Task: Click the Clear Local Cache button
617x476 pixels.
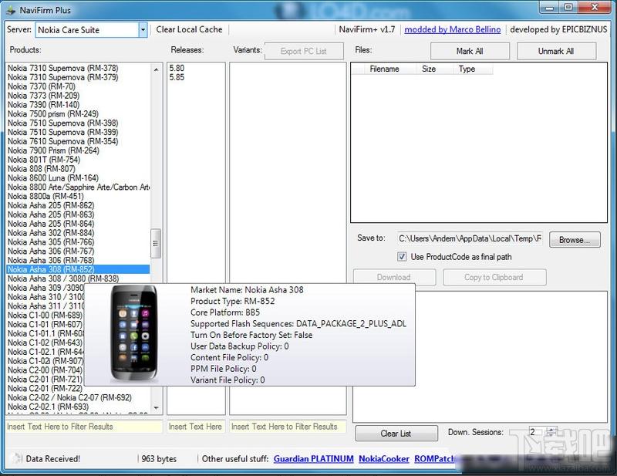Action: click(x=189, y=29)
